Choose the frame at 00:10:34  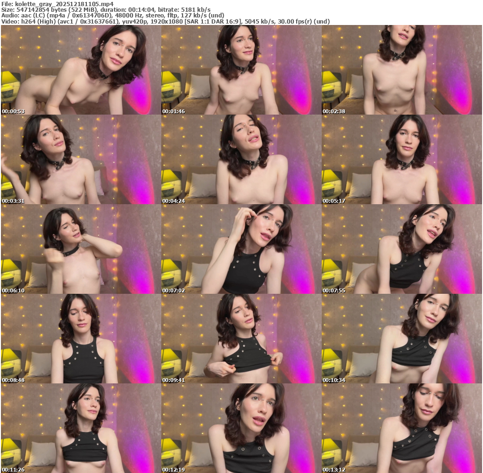[401, 339]
